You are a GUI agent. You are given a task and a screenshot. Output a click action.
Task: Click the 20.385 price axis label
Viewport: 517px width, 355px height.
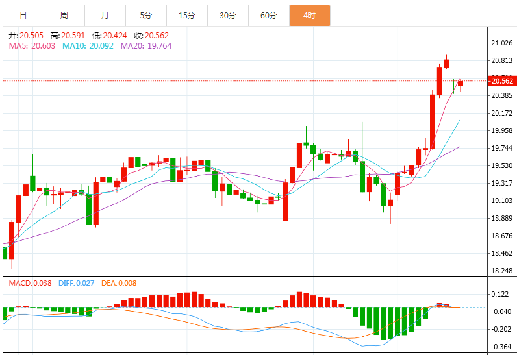point(502,96)
